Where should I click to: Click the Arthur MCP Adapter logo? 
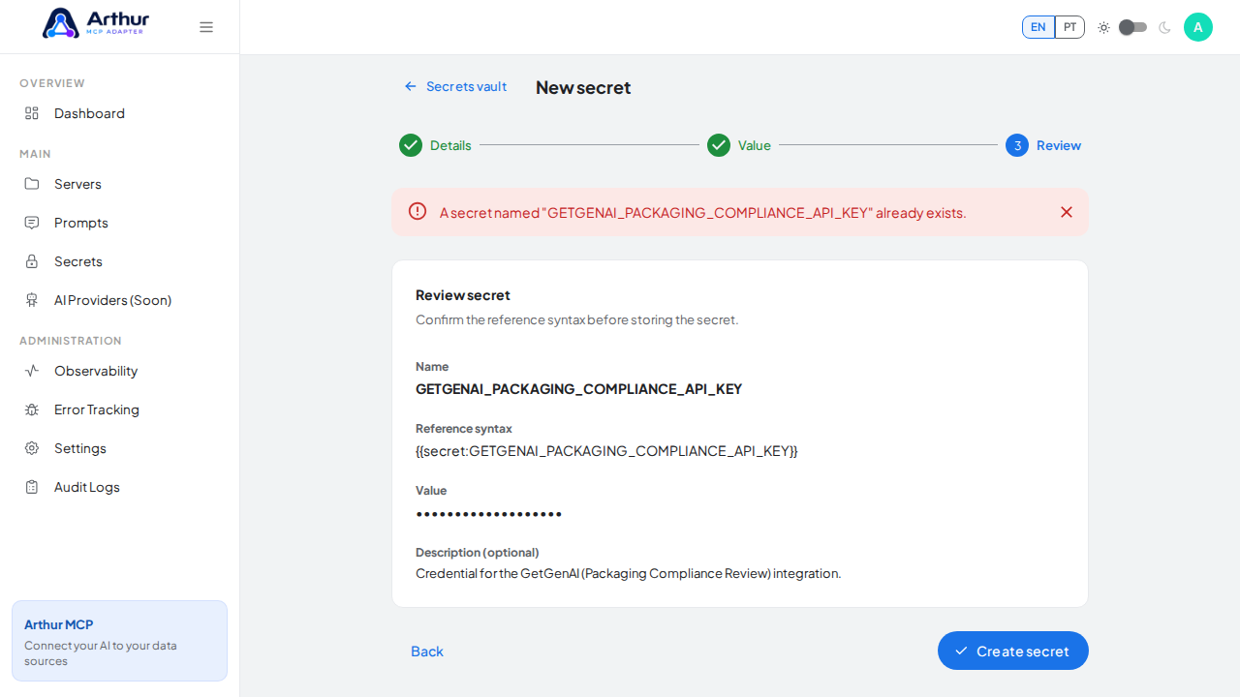coord(96,23)
